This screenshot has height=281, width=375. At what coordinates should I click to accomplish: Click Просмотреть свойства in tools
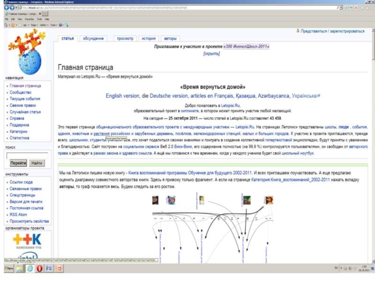[x=29, y=221]
